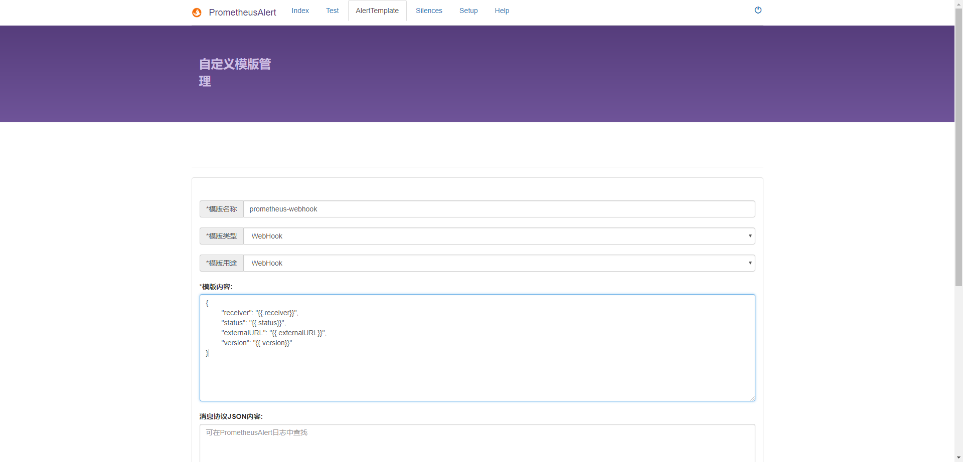Click inside the 模版内容 template textarea
963x462 pixels.
(x=477, y=348)
